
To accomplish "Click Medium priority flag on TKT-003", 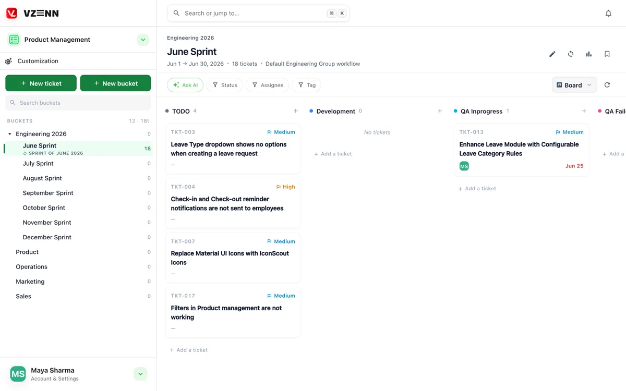I will 281,132.
